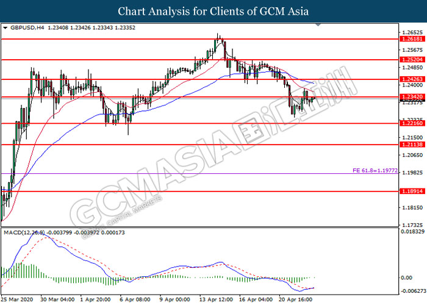Click the current price marker on the price scale

[412, 101]
